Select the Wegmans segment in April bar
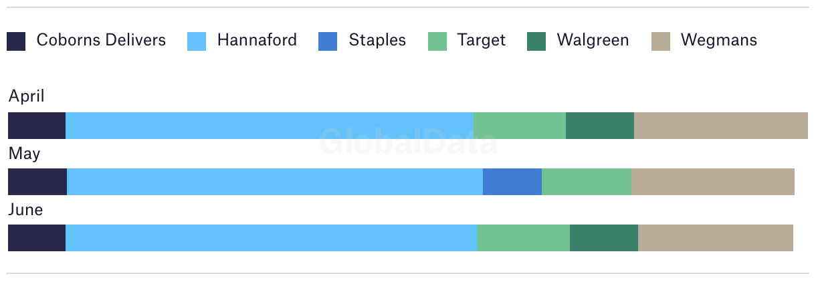Viewport: 816px width, 282px height. [721, 126]
